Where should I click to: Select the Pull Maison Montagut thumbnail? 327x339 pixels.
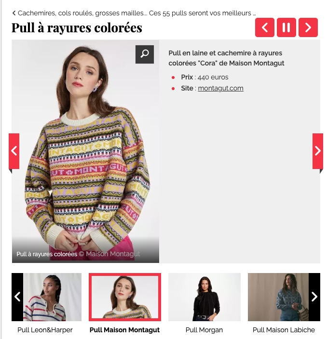tap(125, 297)
